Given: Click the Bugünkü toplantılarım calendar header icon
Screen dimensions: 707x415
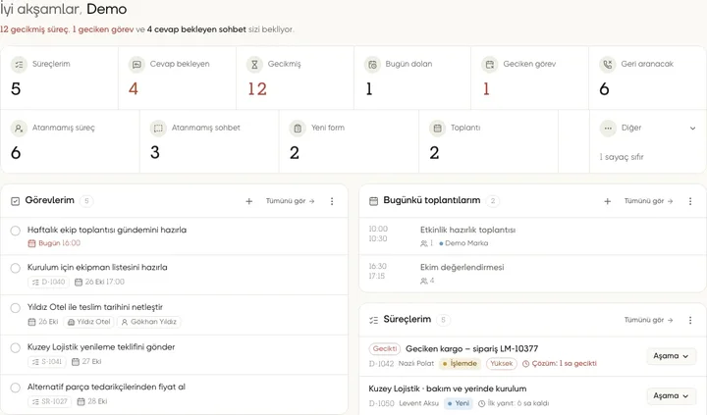Looking at the screenshot, I should (374, 201).
